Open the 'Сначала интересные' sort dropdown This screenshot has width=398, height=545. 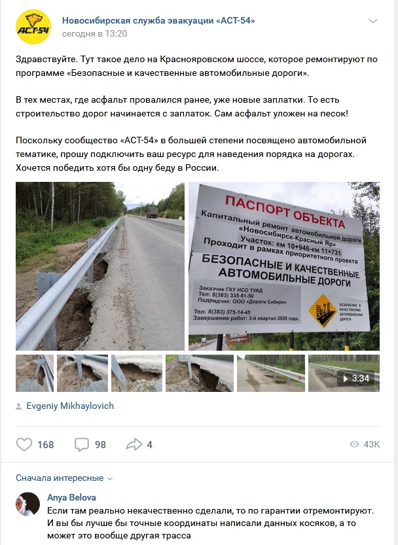(x=64, y=478)
